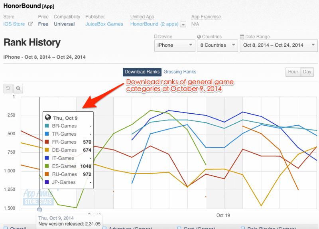Click the Unified App header label
319x229 pixels.
pyautogui.click(x=142, y=17)
